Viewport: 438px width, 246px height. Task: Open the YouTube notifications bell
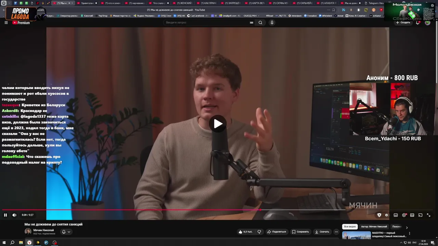point(418,23)
